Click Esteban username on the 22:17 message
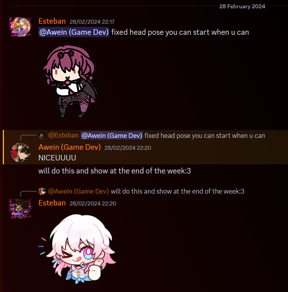Screen dimensions: 288x292 click(52, 21)
